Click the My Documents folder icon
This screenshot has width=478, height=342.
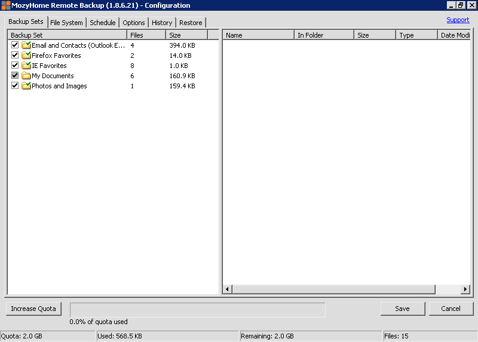coord(26,76)
